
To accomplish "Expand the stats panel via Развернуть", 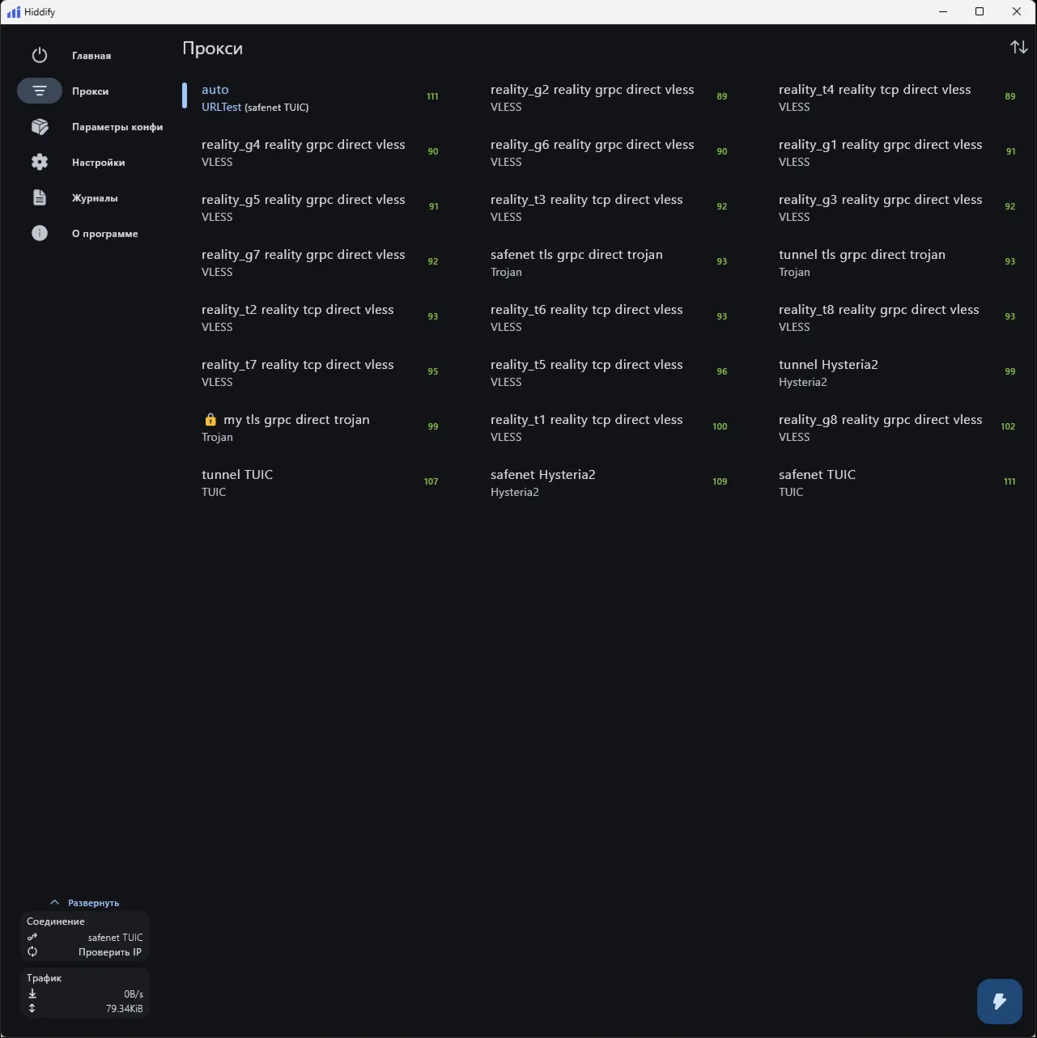I will [93, 903].
